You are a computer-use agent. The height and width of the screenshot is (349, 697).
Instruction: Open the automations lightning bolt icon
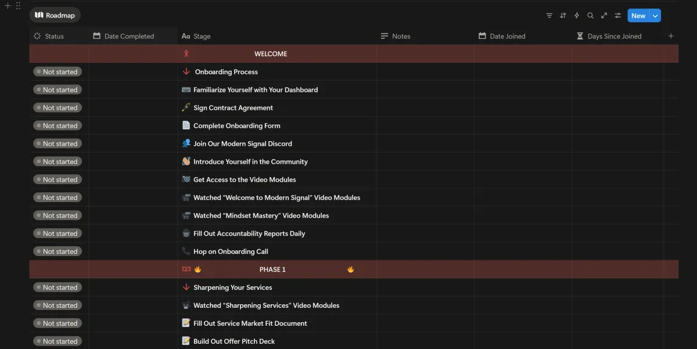pyautogui.click(x=577, y=16)
